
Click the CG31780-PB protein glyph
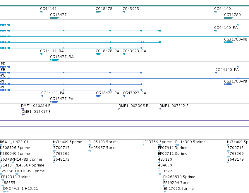point(228,84)
